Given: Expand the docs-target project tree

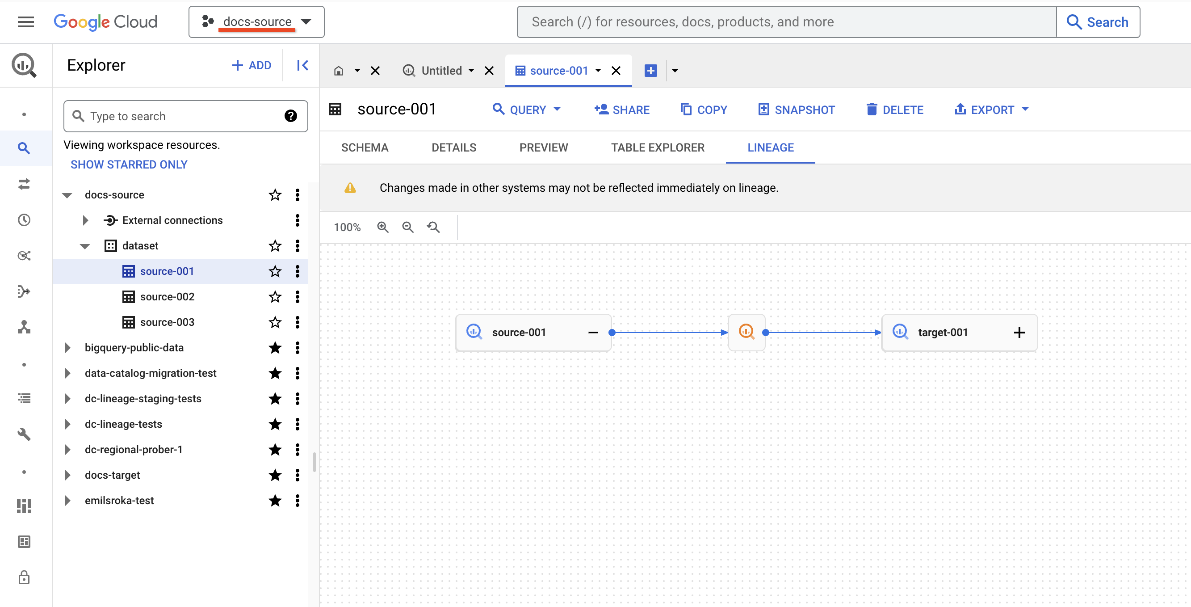Looking at the screenshot, I should (67, 475).
